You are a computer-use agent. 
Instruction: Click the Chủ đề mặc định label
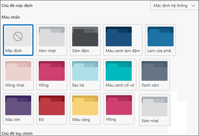(x=16, y=5)
